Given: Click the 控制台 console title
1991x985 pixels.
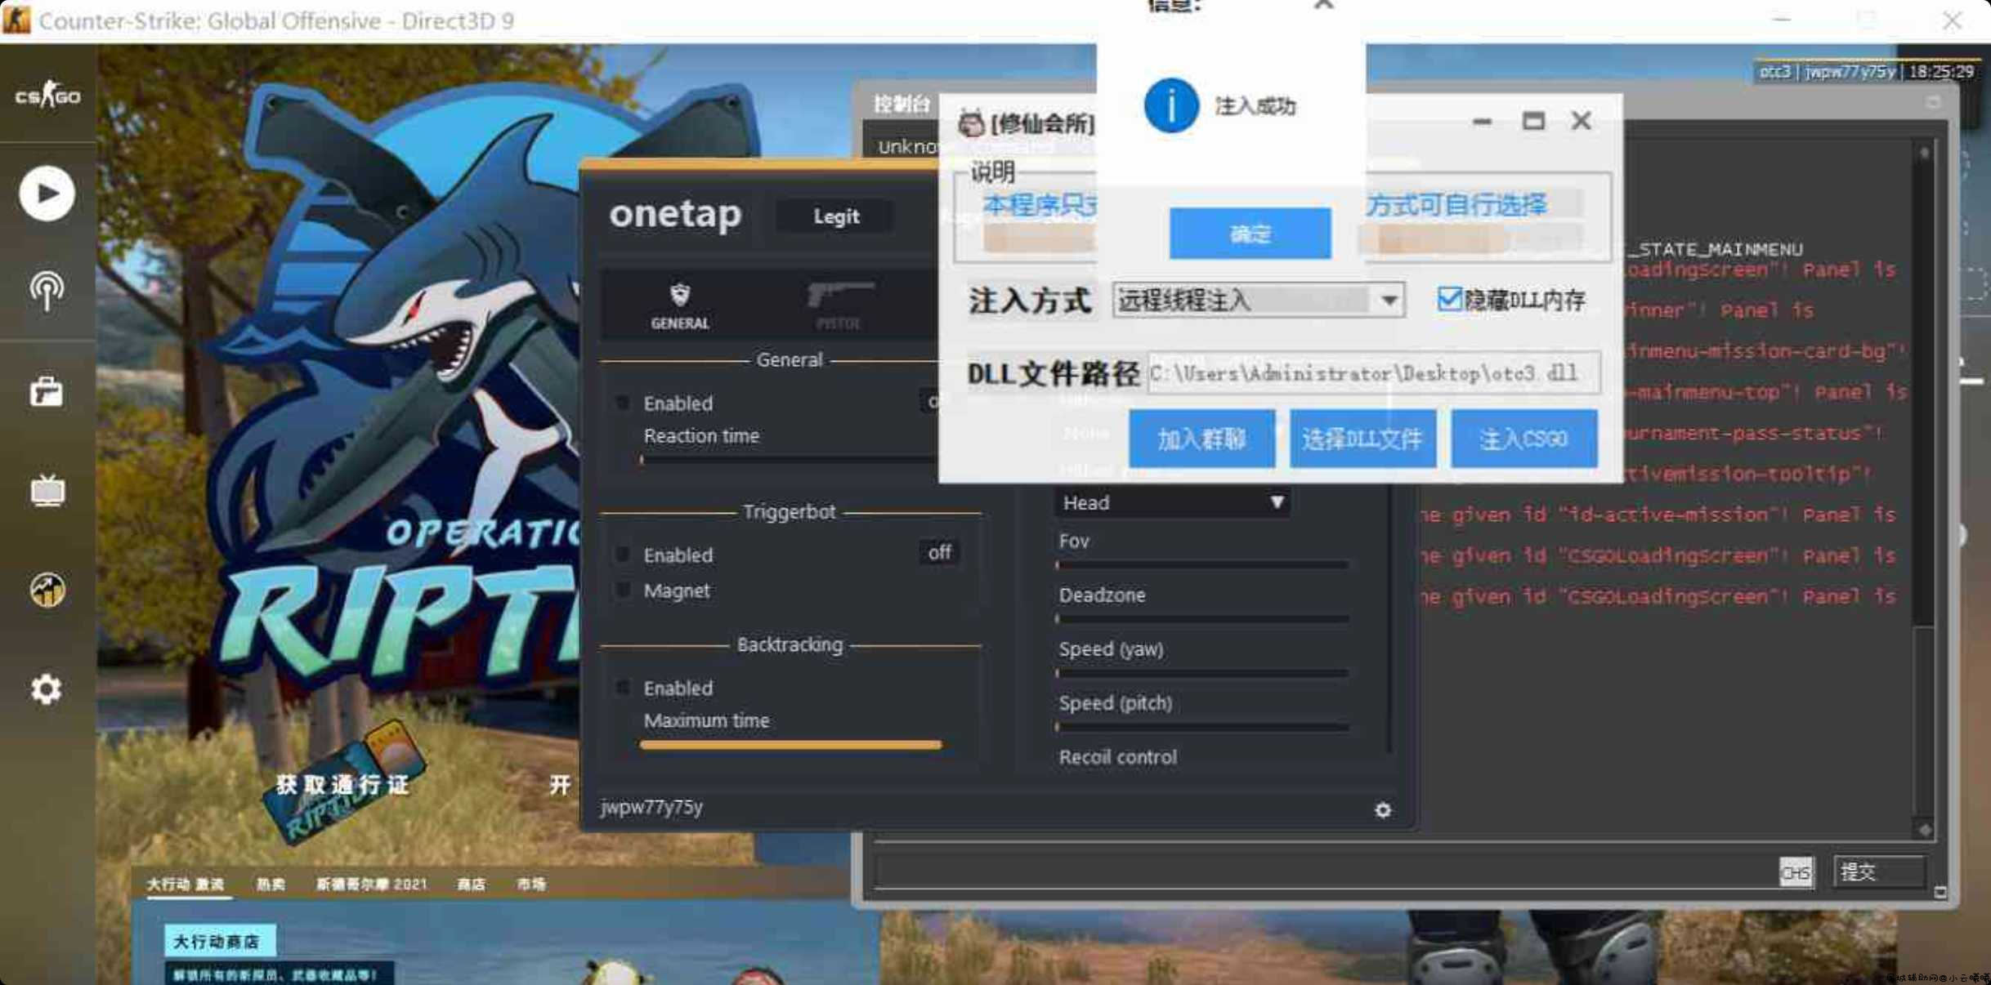Looking at the screenshot, I should [902, 104].
